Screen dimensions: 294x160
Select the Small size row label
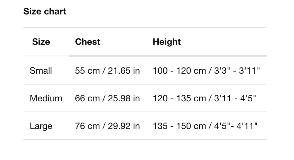(41, 71)
